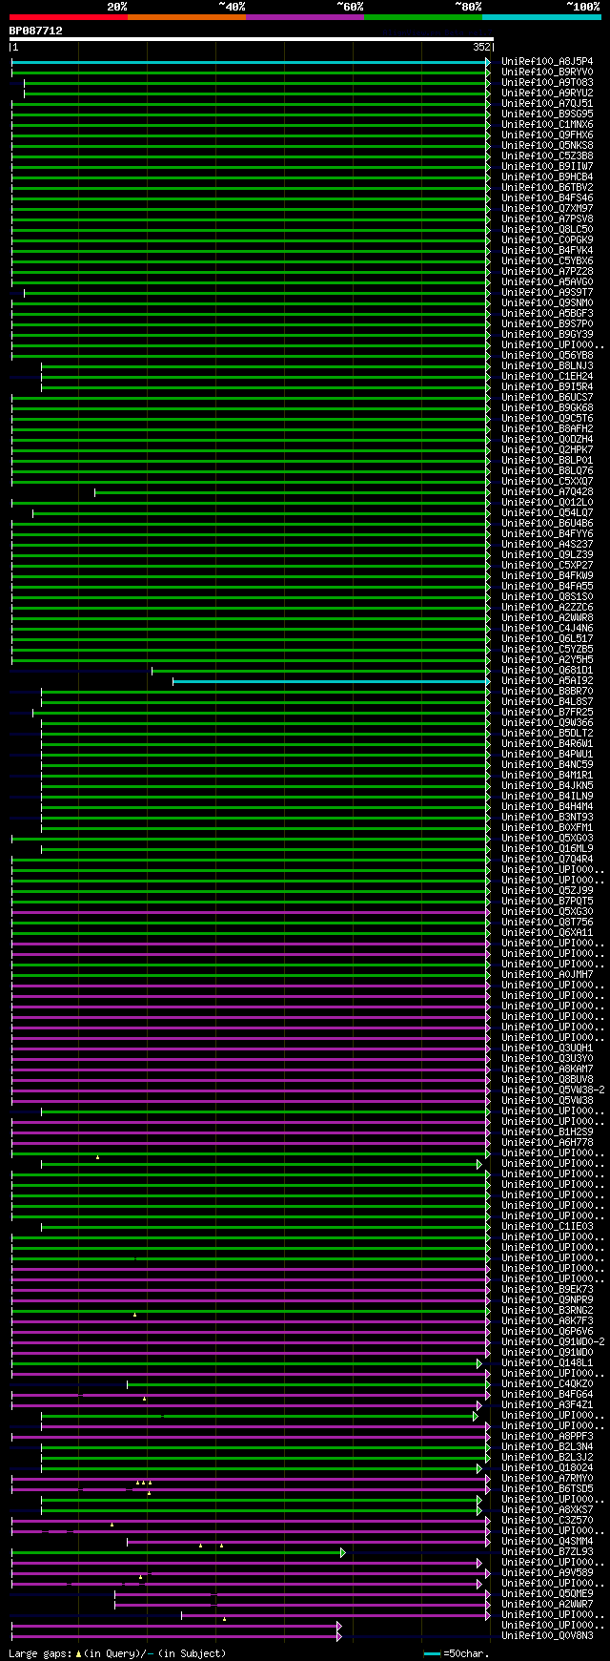Open hit UniRef100_Q9C5T6
610x1661 pixels.
[547, 418]
